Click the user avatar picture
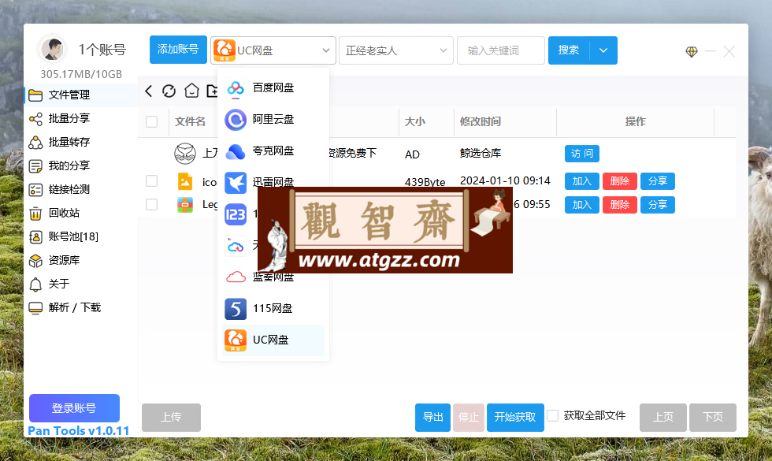772x461 pixels. click(53, 49)
